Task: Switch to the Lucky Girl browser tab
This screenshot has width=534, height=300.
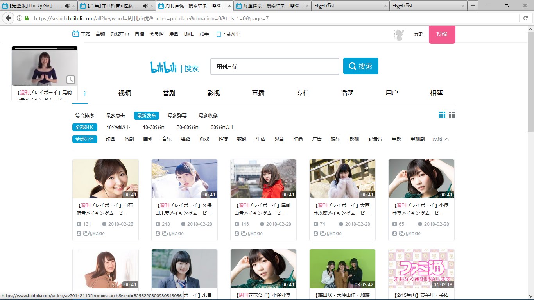Action: (38, 6)
